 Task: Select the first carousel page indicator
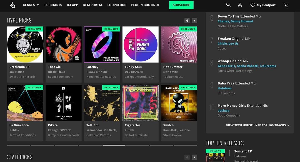[19, 145]
